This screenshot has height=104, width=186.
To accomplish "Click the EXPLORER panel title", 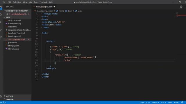I will (x=10, y=7).
